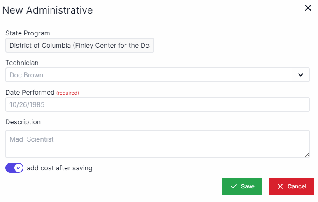Click the 'add cost after saving' label
Viewport: 318px width, 202px height.
pos(59,168)
